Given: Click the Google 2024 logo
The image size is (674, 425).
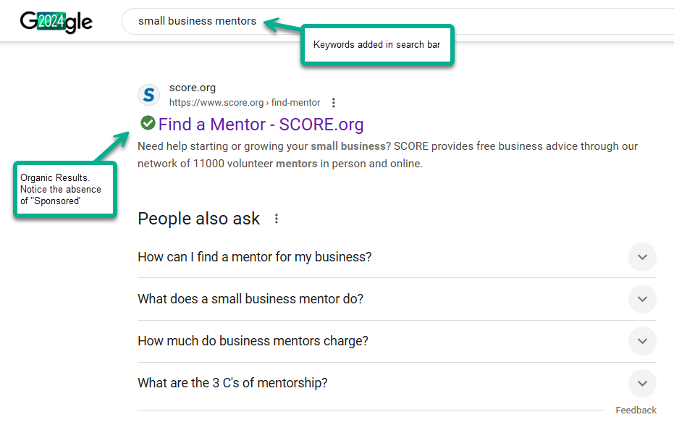Looking at the screenshot, I should pos(56,22).
